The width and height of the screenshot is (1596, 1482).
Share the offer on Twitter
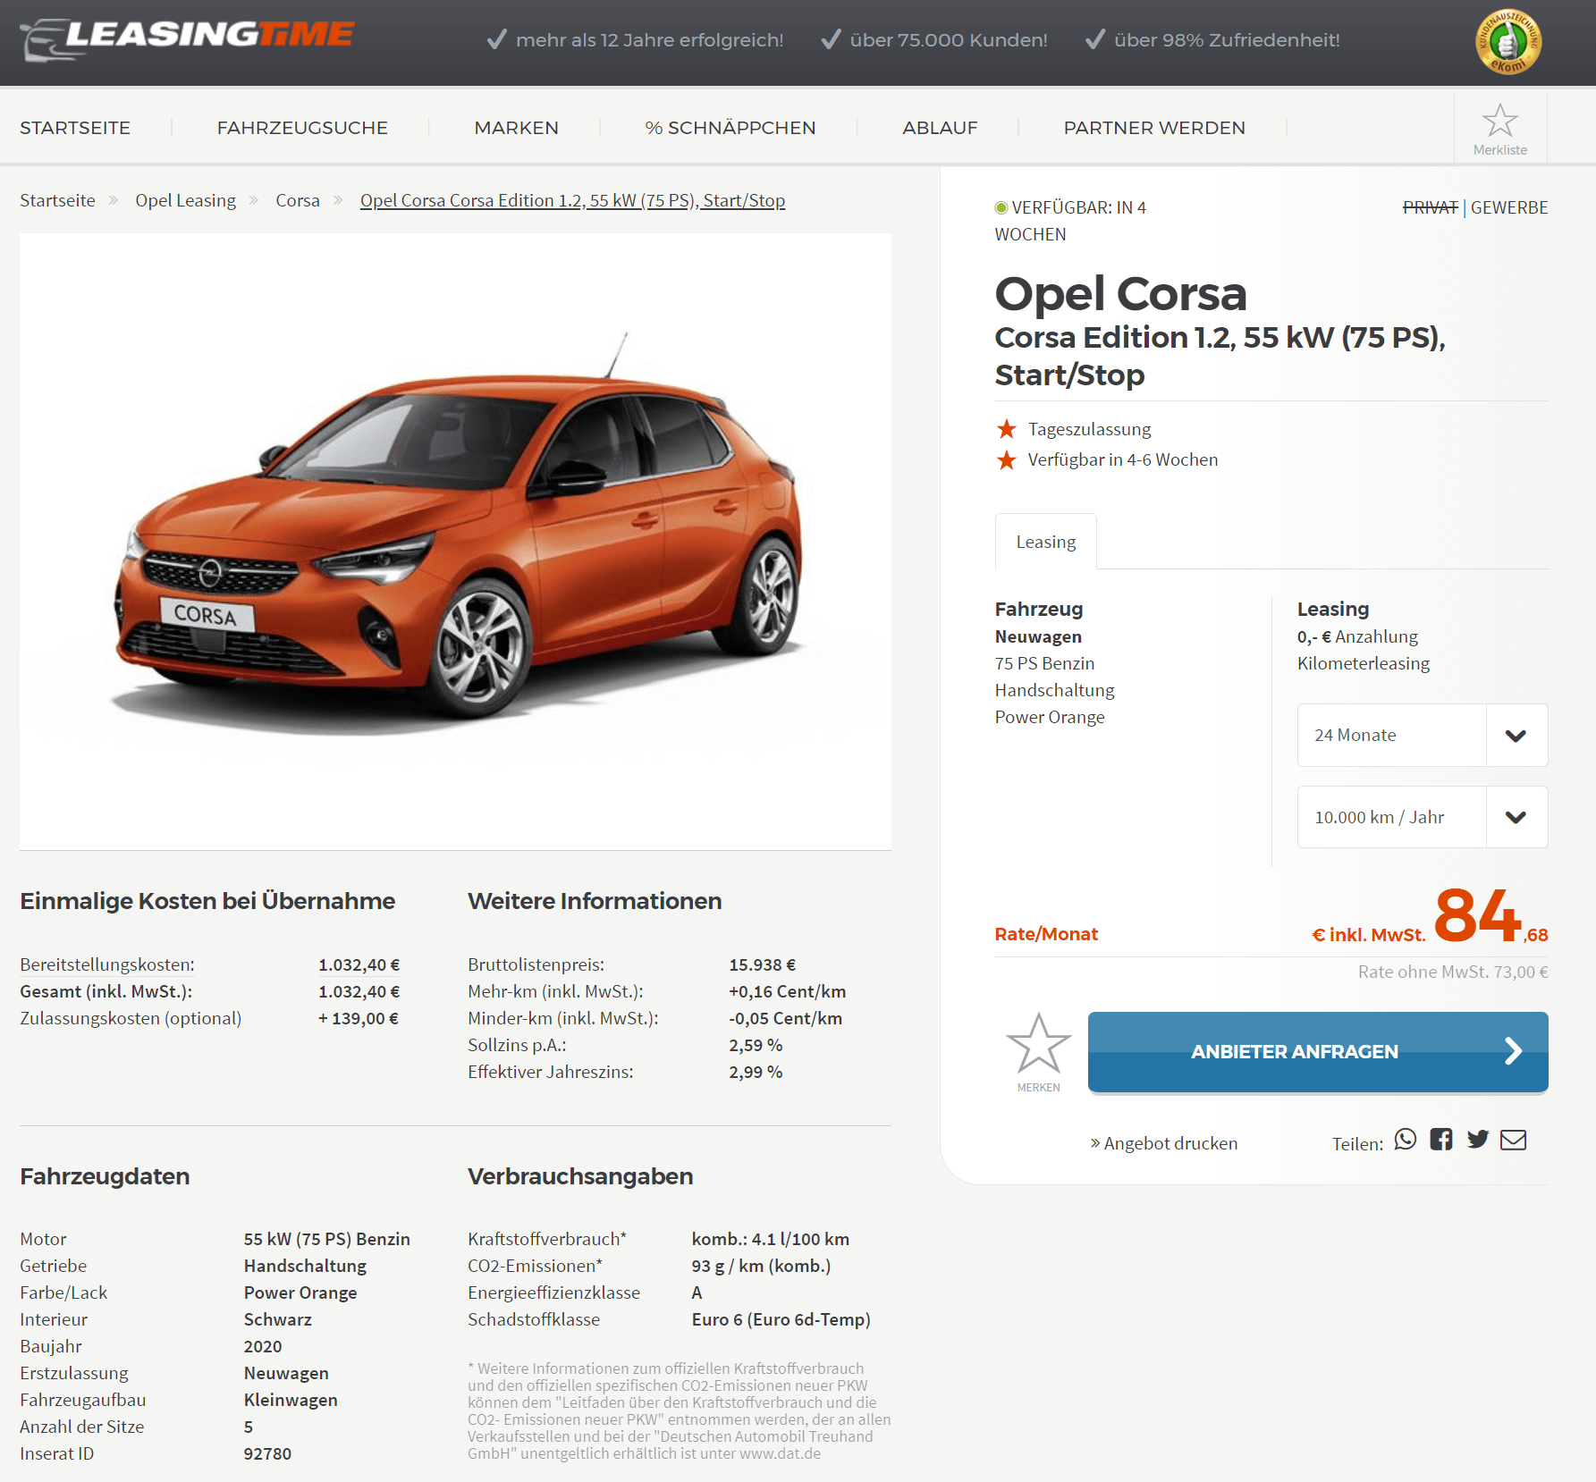click(x=1478, y=1140)
